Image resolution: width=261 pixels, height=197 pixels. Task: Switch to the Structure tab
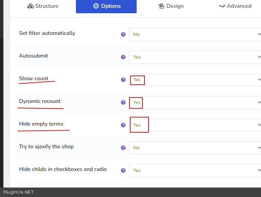pos(43,6)
